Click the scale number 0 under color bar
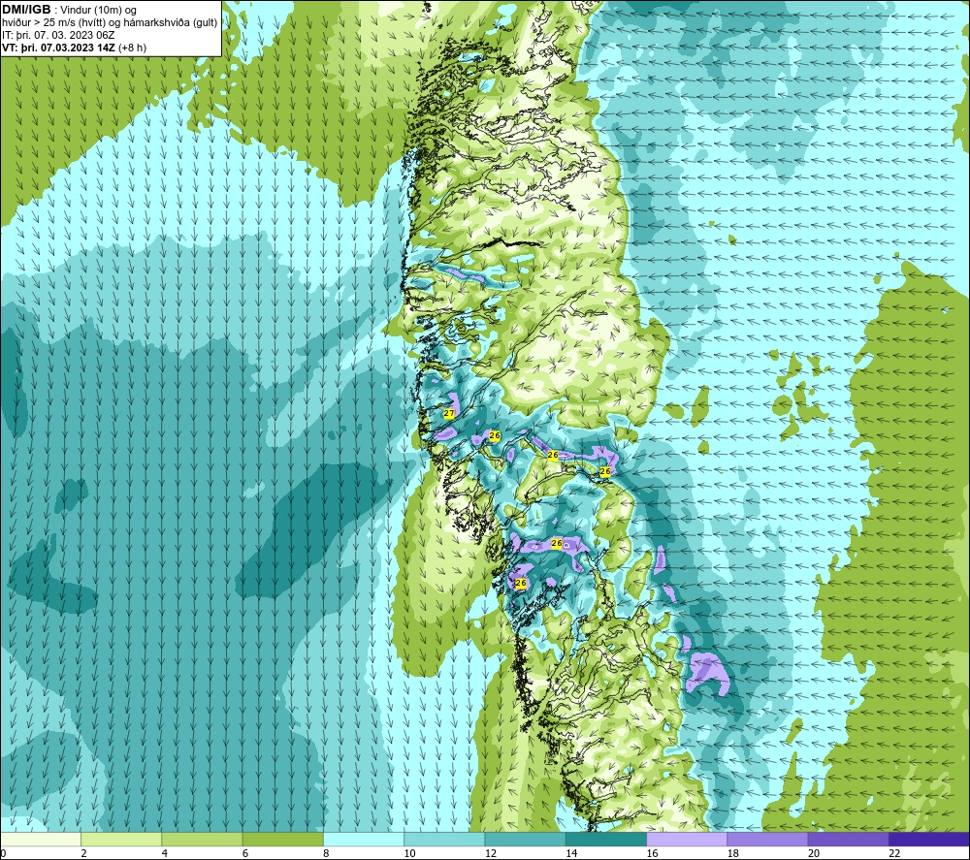This screenshot has height=860, width=970. coord(4,853)
